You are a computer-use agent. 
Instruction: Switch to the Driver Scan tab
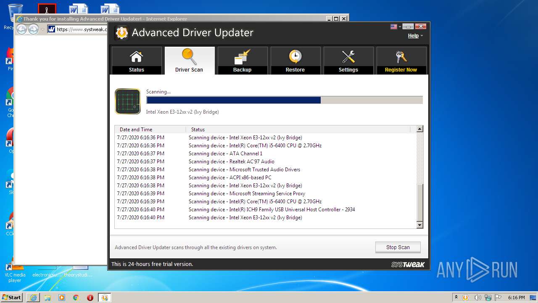190,61
